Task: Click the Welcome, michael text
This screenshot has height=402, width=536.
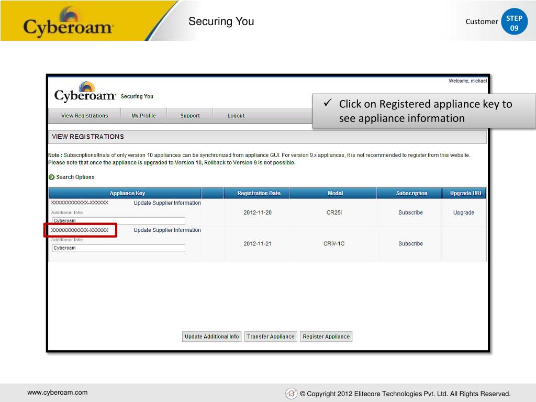Action: (467, 81)
